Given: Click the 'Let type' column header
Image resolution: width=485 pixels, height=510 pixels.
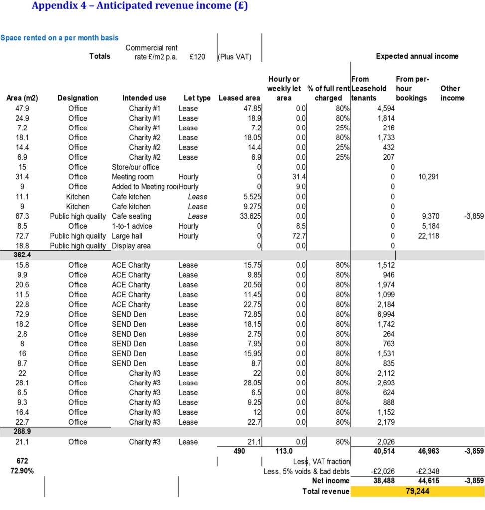Looking at the screenshot, I should [197, 98].
